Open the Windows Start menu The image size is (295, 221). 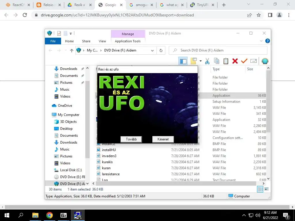[7, 215]
